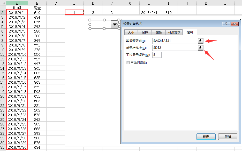Click sales cell 500
This screenshot has height=151, width=242.
(37, 138)
